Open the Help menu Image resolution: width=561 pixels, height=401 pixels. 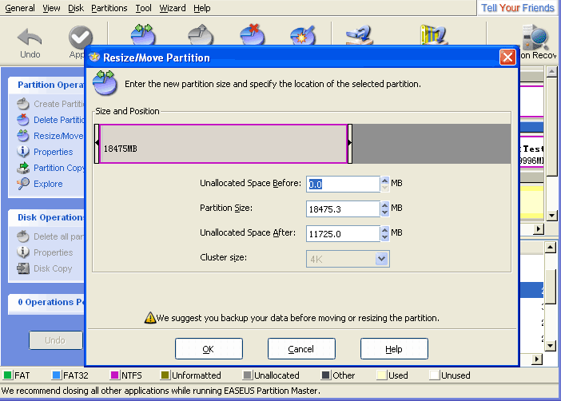tap(202, 8)
